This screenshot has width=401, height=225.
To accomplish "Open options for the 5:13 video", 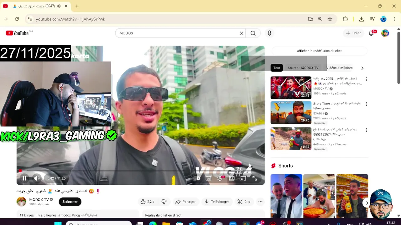I will [366, 130].
